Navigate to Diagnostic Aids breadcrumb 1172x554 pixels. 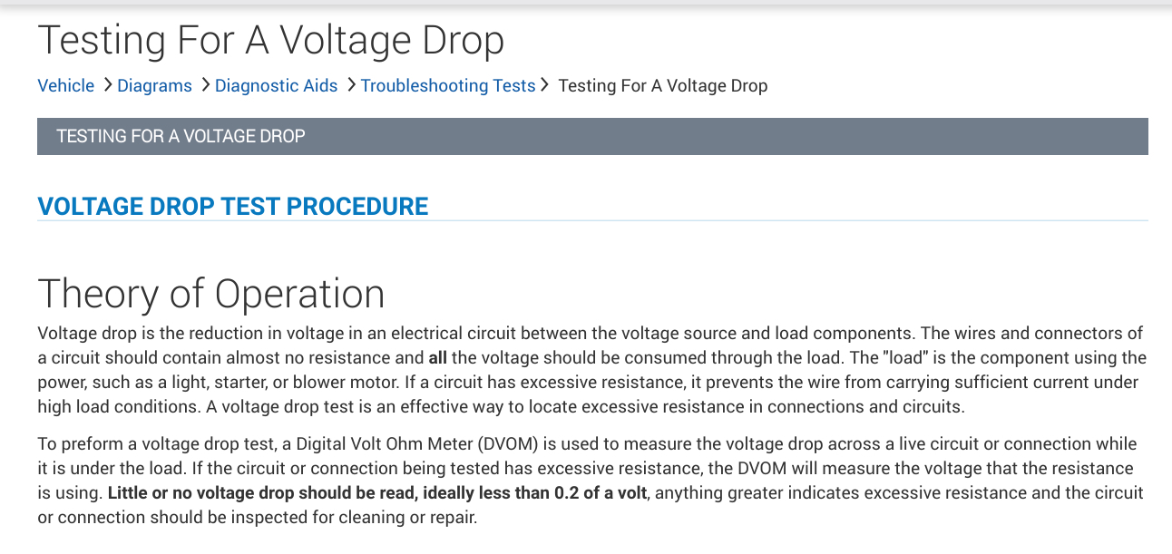[276, 85]
